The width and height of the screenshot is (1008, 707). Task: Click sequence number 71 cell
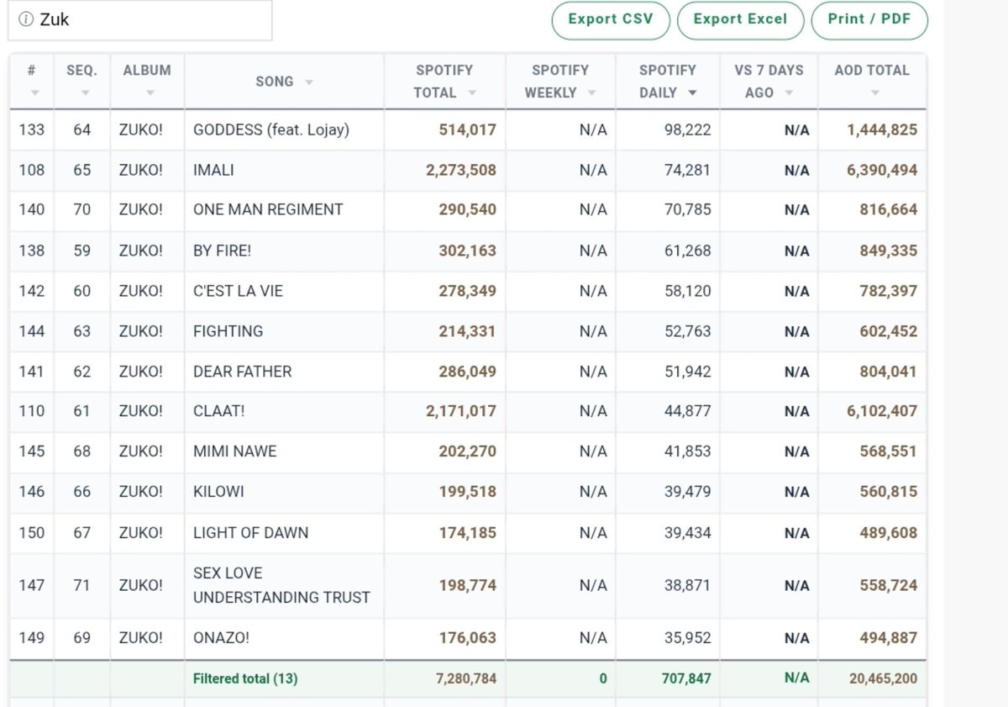[x=82, y=585]
